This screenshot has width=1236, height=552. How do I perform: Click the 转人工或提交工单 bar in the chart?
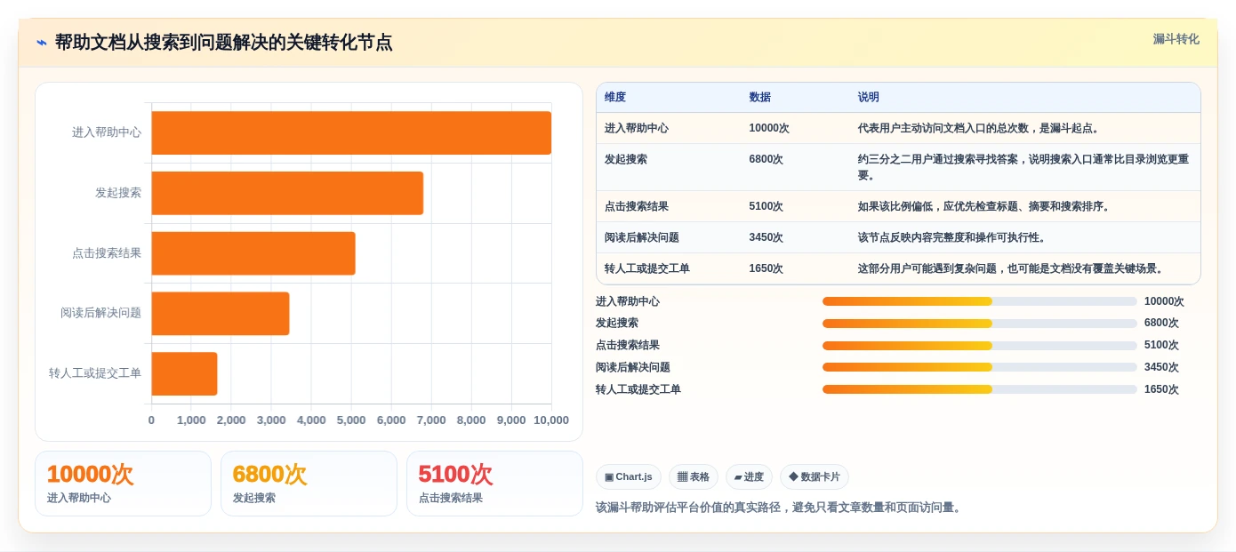tap(185, 374)
